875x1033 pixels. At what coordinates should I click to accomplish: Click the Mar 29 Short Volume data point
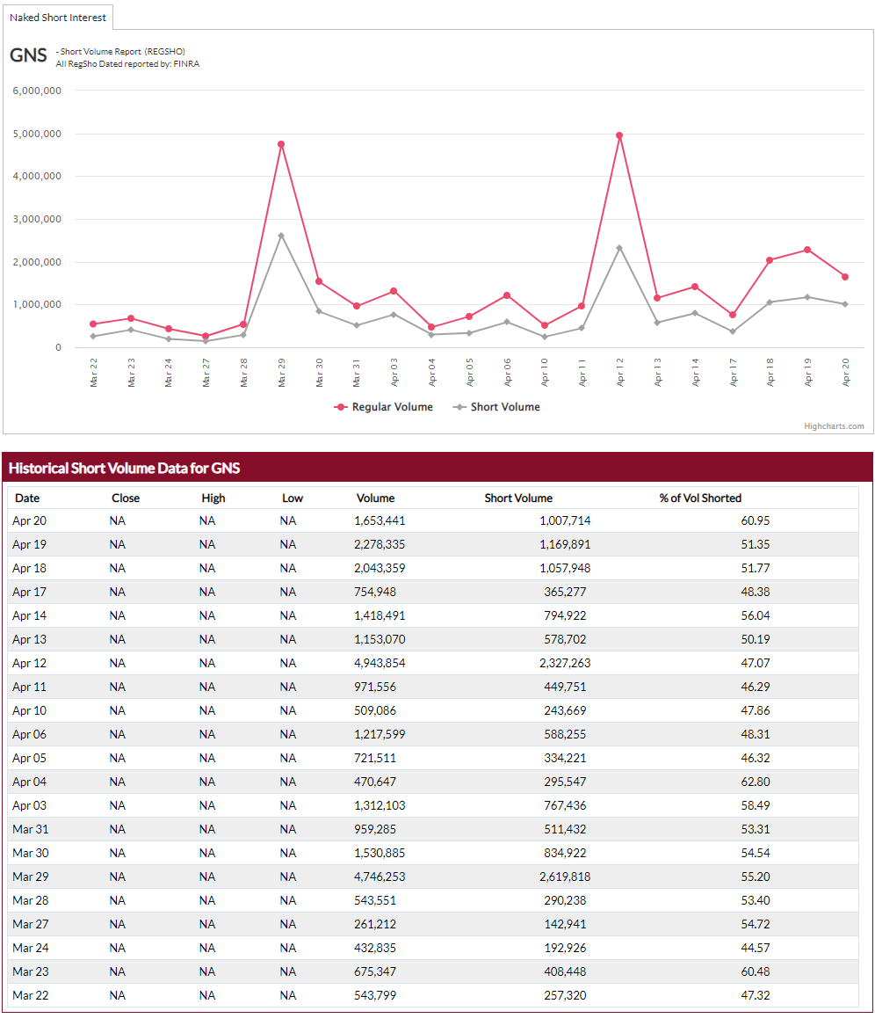281,236
